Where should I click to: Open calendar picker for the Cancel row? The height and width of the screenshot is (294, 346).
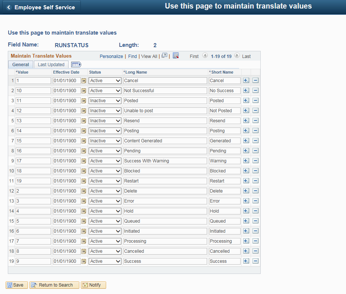[x=84, y=81]
